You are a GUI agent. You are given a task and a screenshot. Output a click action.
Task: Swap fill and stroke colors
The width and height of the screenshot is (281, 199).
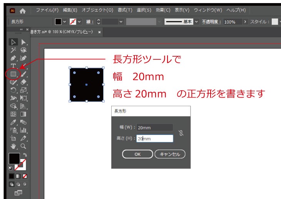(25, 155)
